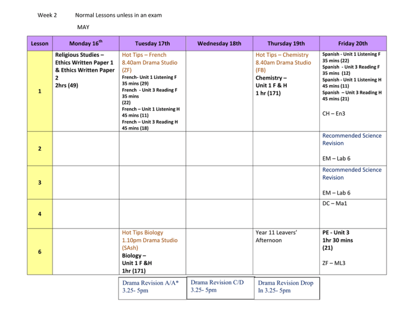Image resolution: width=414 pixels, height=320 pixels.
Task: Click 'Hot Tips Biology' orange text
Action: [142, 233]
